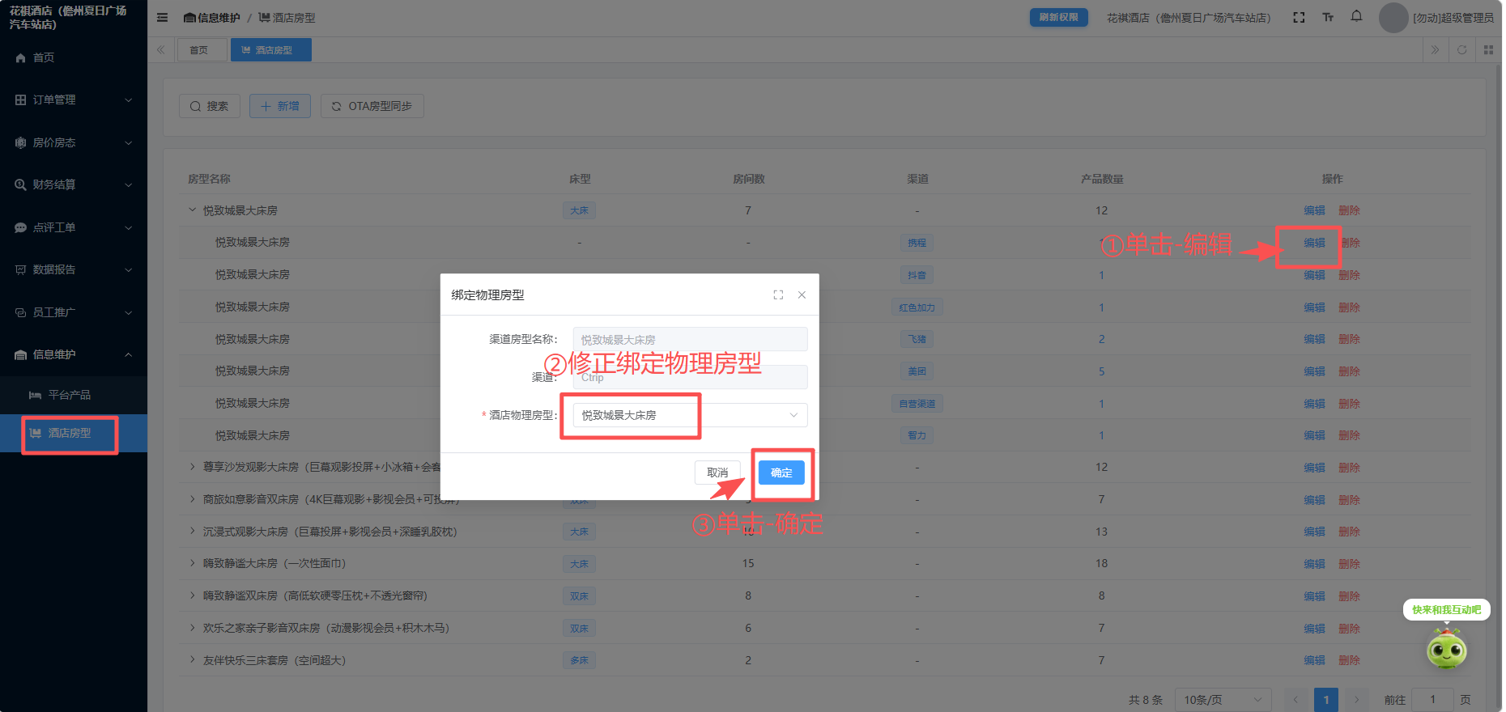Image resolution: width=1506 pixels, height=712 pixels.
Task: Click 删除 in the 红色加力 channel row
Action: [1349, 307]
